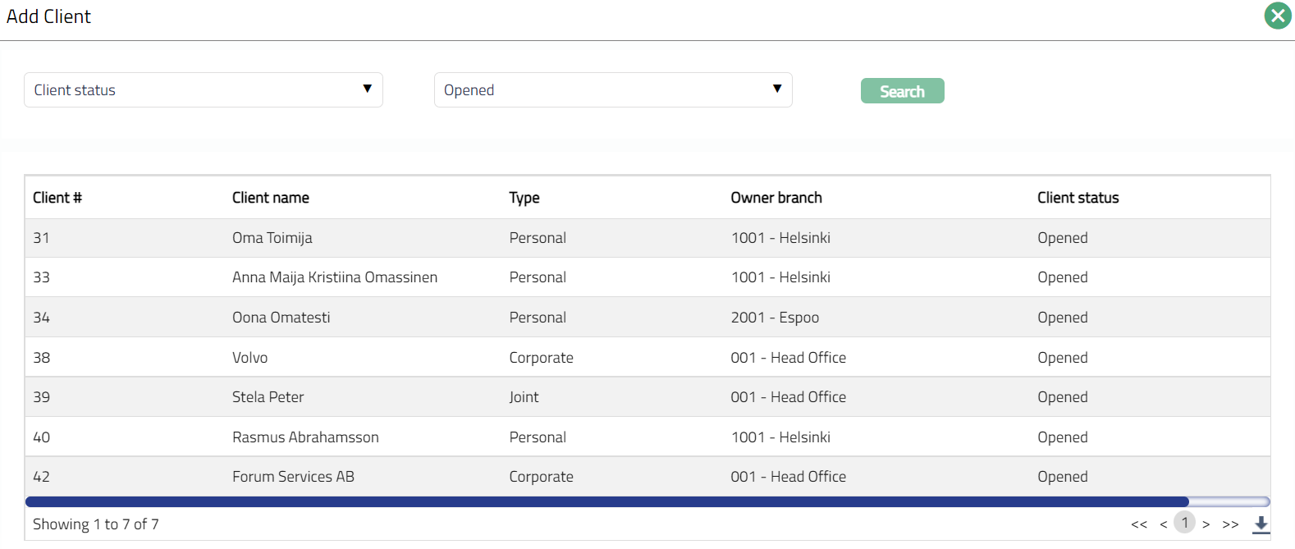1295x549 pixels.
Task: Sort table by Client name header
Action: click(x=270, y=198)
